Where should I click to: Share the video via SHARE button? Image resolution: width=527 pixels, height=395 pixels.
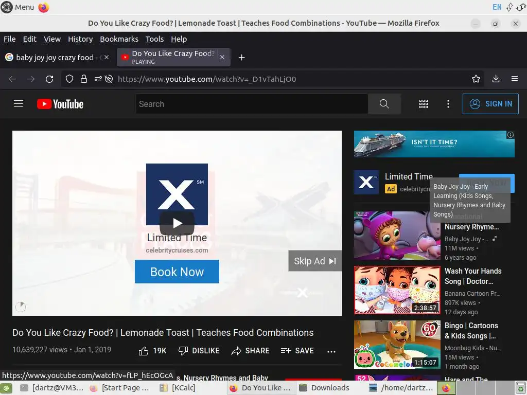[x=251, y=351]
